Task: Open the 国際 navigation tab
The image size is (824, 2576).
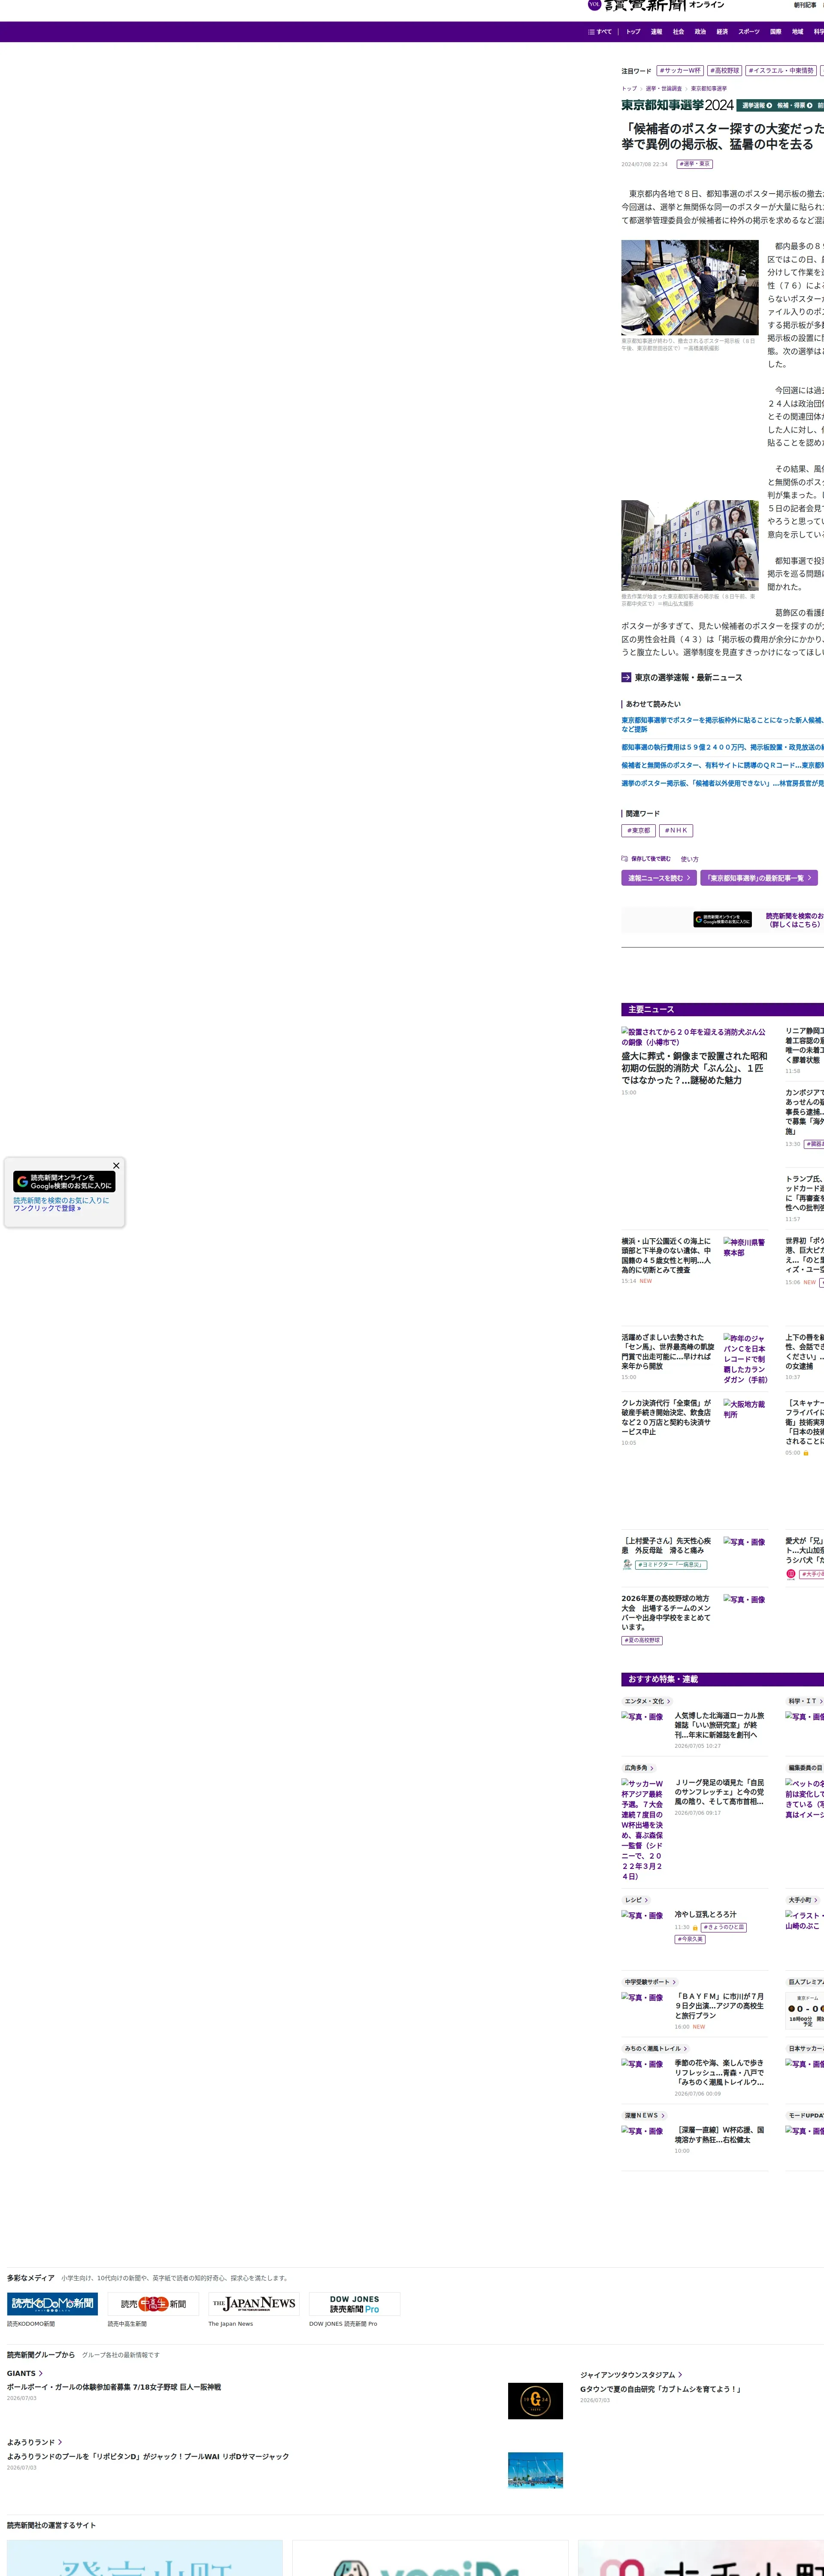Action: coord(775,32)
